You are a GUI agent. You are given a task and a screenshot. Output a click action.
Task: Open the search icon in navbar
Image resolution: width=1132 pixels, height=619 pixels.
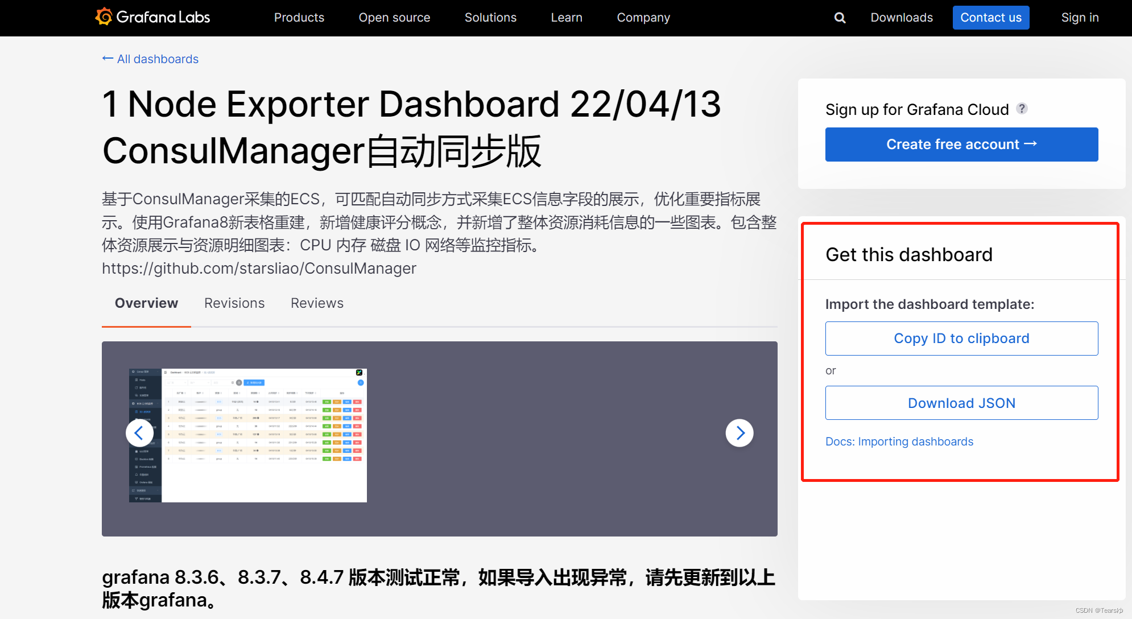tap(840, 16)
